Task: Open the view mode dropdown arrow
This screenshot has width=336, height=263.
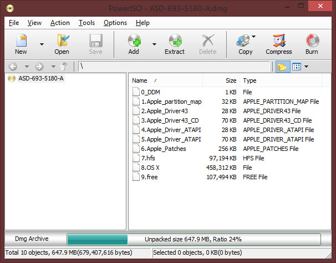Action: tap(307, 67)
